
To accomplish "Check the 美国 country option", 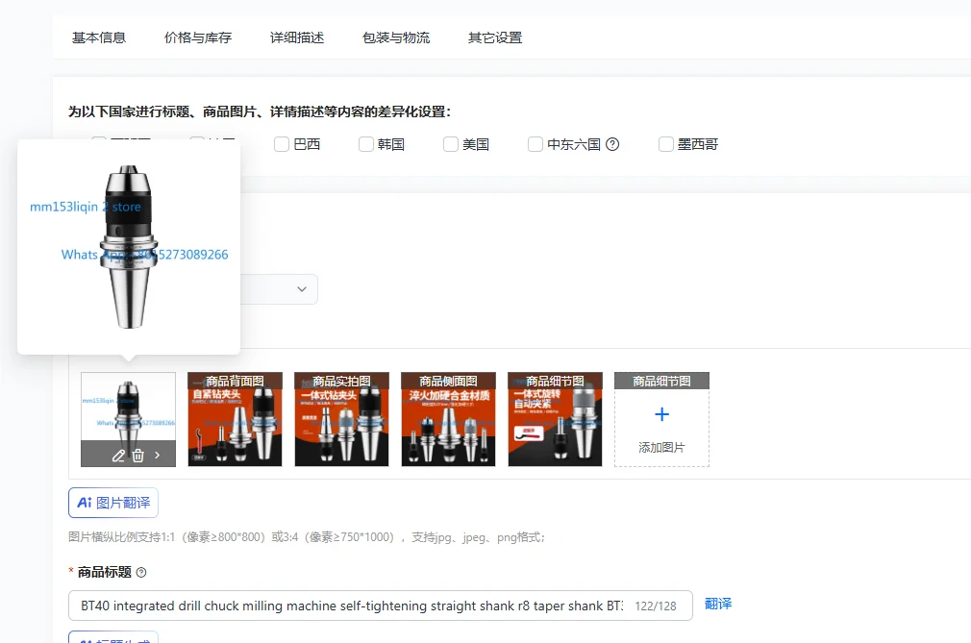I will pos(451,144).
